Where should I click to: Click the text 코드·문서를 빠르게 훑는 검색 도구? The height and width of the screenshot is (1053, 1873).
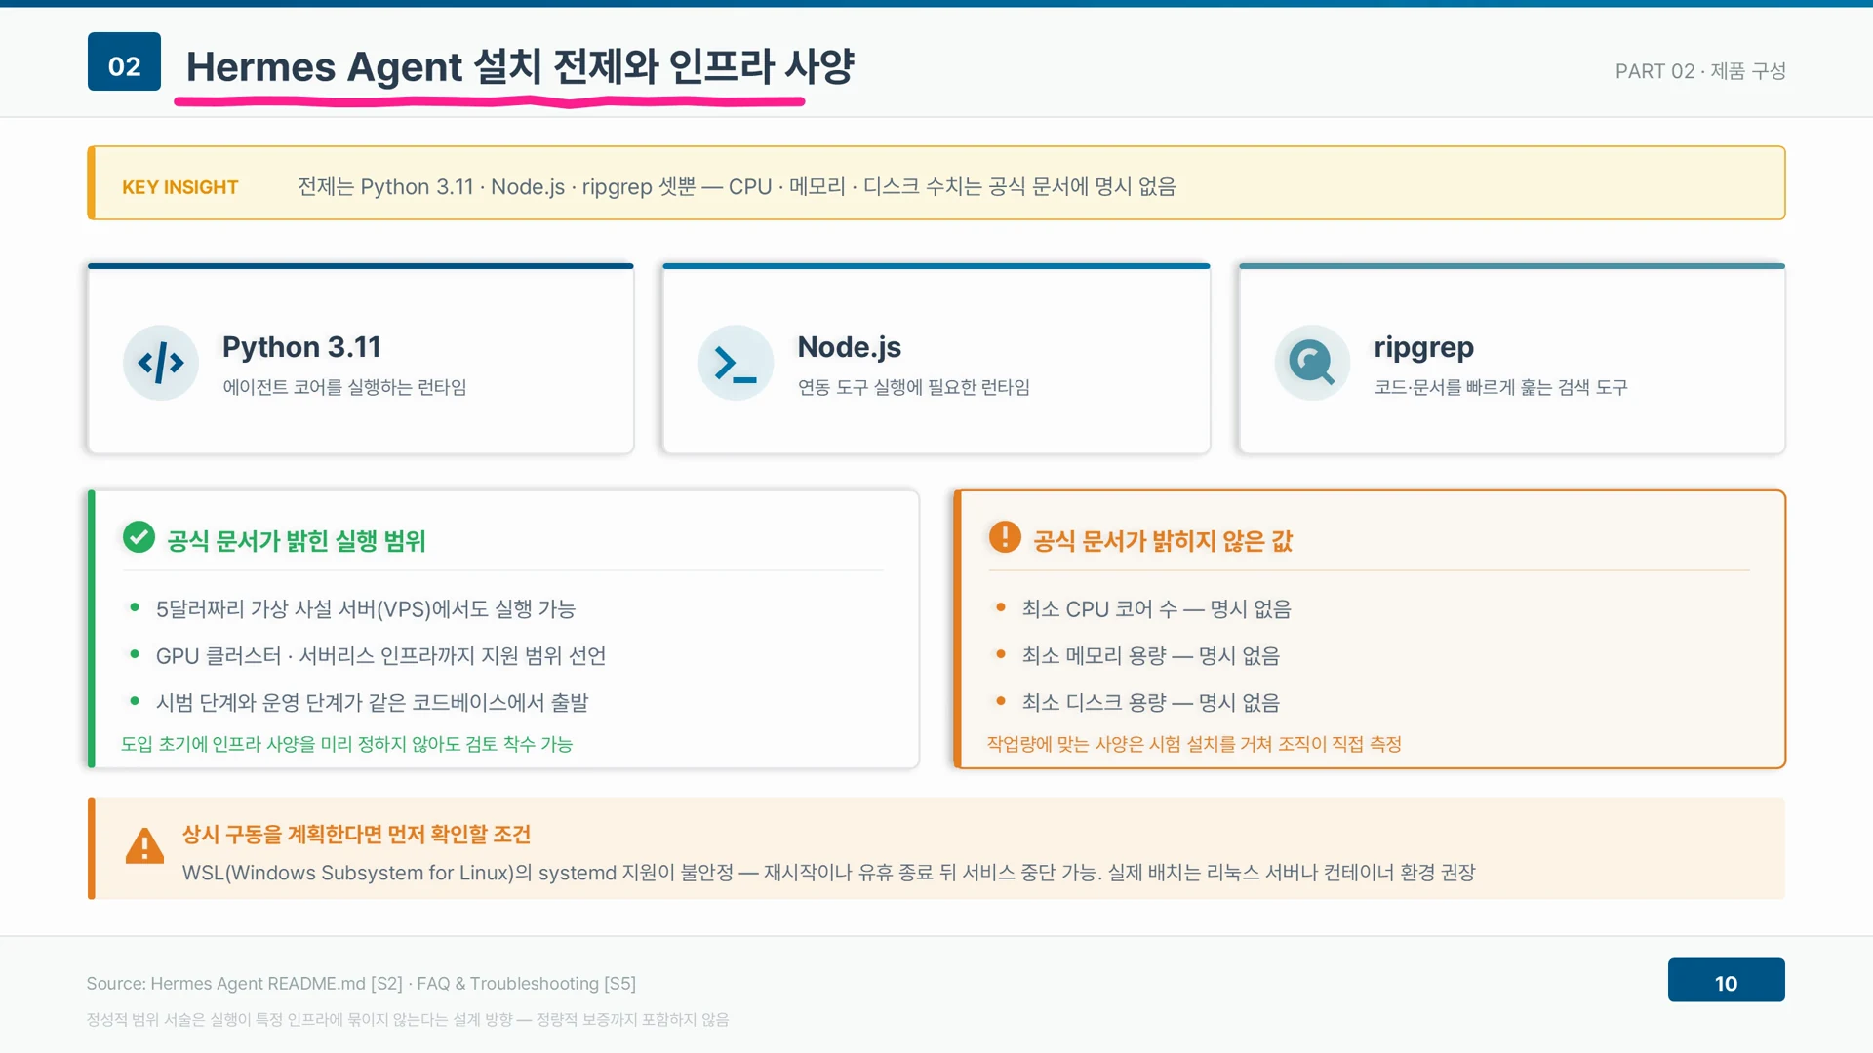point(1500,387)
